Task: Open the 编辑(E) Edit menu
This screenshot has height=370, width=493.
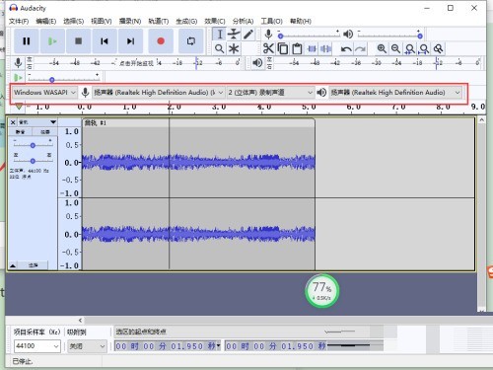Action: 46,22
